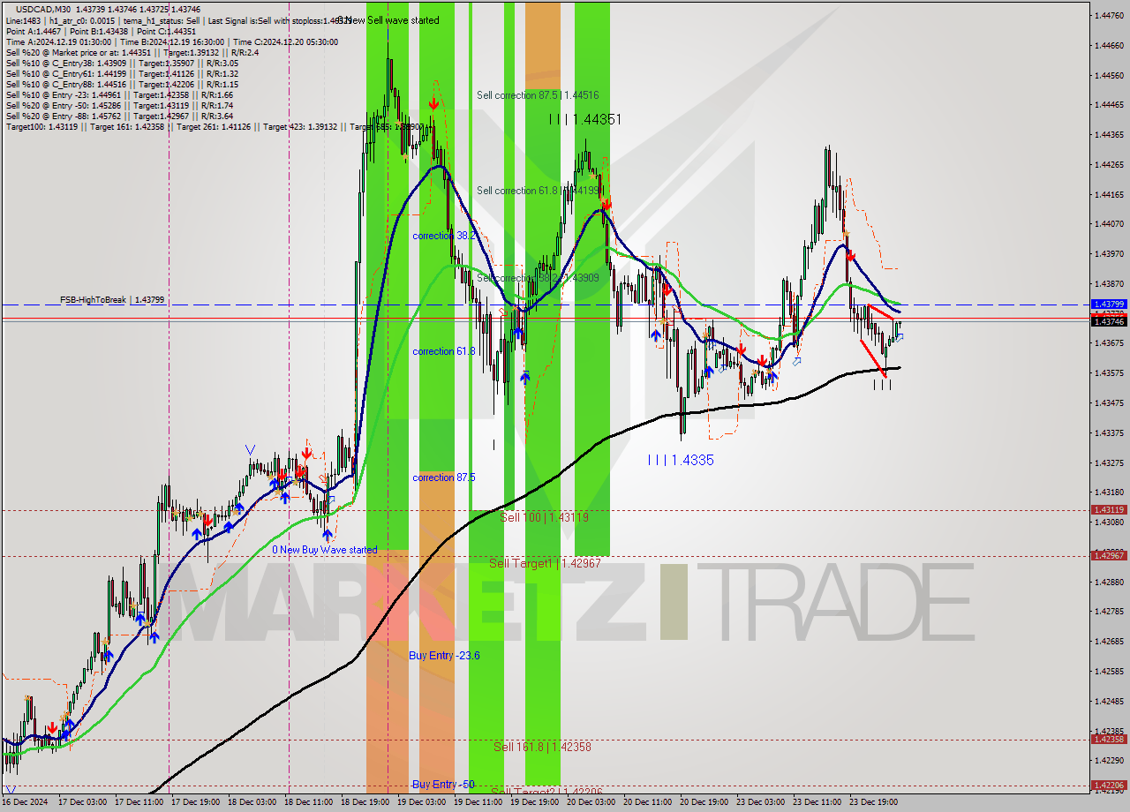
Task: Select the 'I I I 1.44351' marker label
Action: pyautogui.click(x=585, y=119)
